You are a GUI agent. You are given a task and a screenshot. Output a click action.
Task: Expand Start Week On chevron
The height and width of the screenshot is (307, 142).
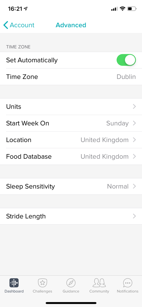[x=134, y=123]
